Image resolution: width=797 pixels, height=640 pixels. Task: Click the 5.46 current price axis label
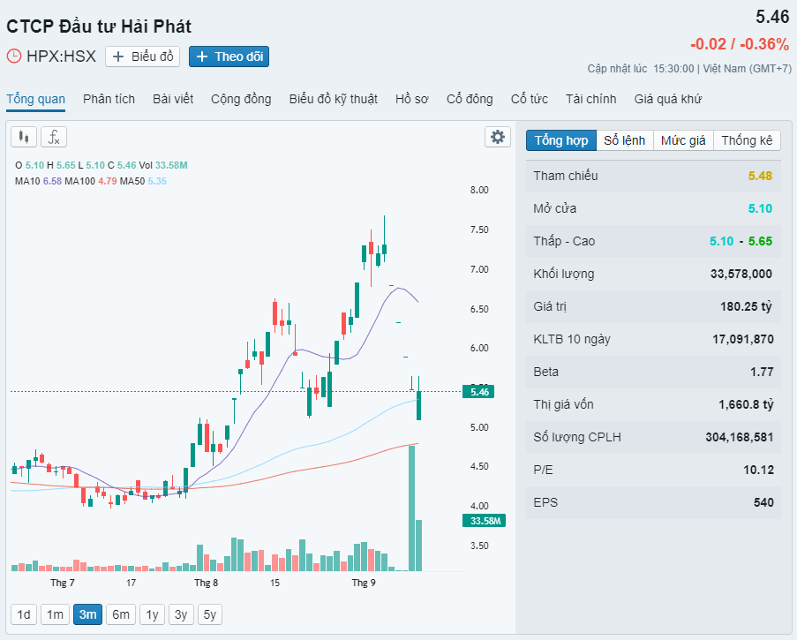478,392
